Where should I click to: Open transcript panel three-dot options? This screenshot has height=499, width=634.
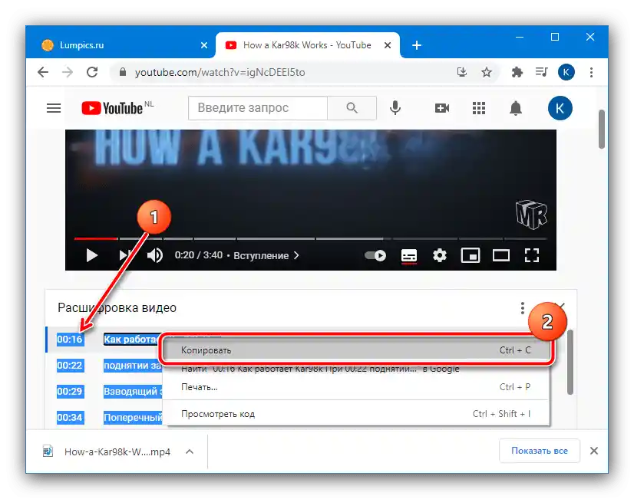(523, 308)
